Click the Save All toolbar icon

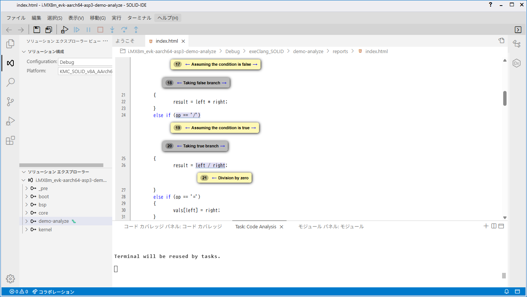[49, 30]
